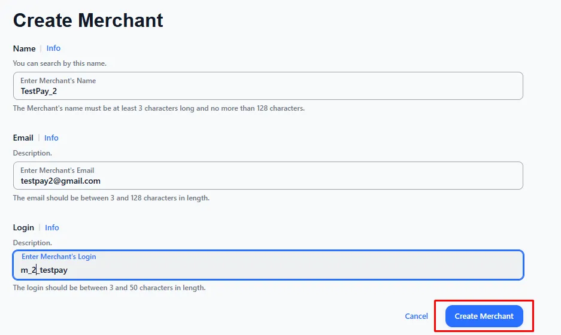Click the Info link beside Name
The height and width of the screenshot is (335, 561).
coord(53,48)
